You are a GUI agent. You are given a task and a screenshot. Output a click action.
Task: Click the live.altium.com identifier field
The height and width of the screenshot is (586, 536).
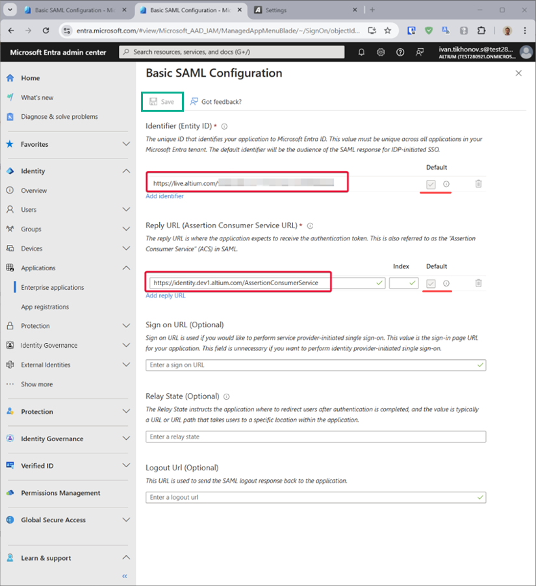click(247, 183)
